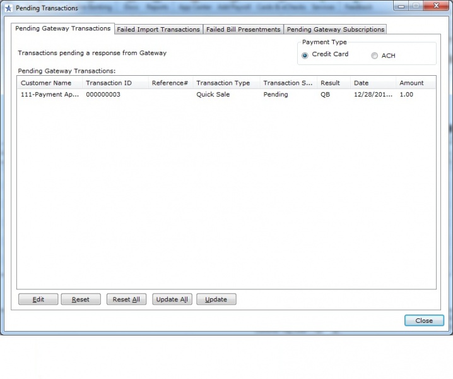453x379 pixels.
Task: Click the 1.00 amount cell
Action: point(406,94)
